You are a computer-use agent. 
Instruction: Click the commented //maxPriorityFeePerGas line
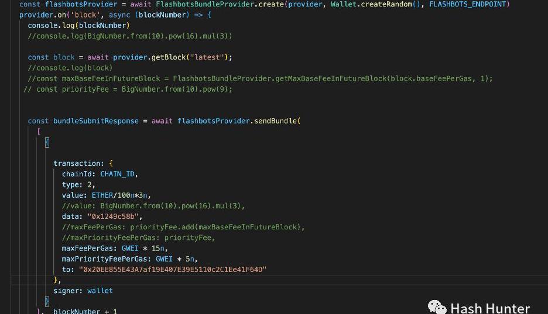click(138, 238)
